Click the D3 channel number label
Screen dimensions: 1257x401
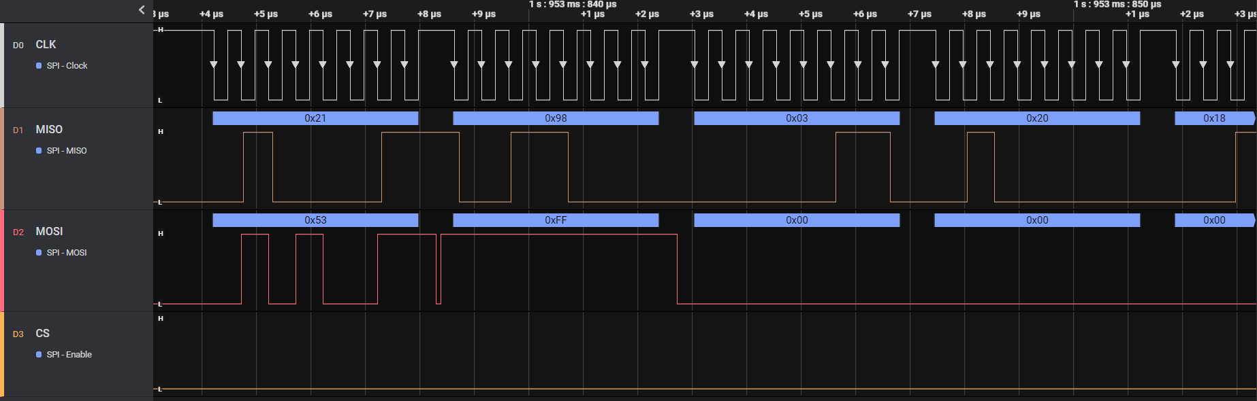point(18,334)
